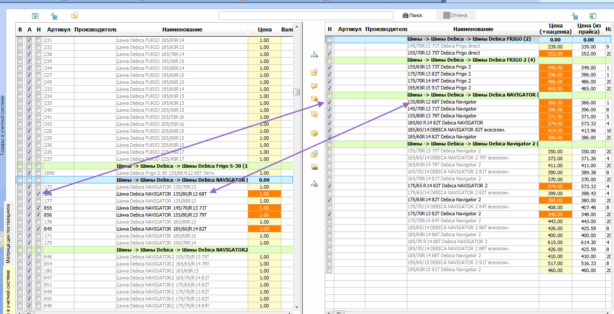Toggle checkbox for 155/70R13 75T Debica Frigo direct
This screenshot has width=614, height=314.
pyautogui.click(x=329, y=53)
